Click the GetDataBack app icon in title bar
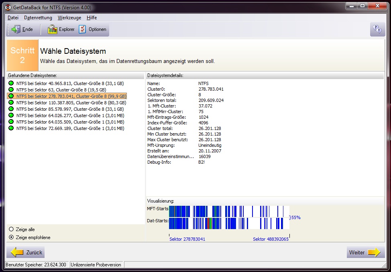Screen dimensions: 391x272 tap(8, 8)
